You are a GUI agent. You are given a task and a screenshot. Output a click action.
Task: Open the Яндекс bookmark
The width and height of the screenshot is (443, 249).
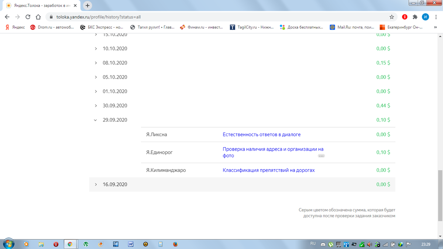point(15,27)
